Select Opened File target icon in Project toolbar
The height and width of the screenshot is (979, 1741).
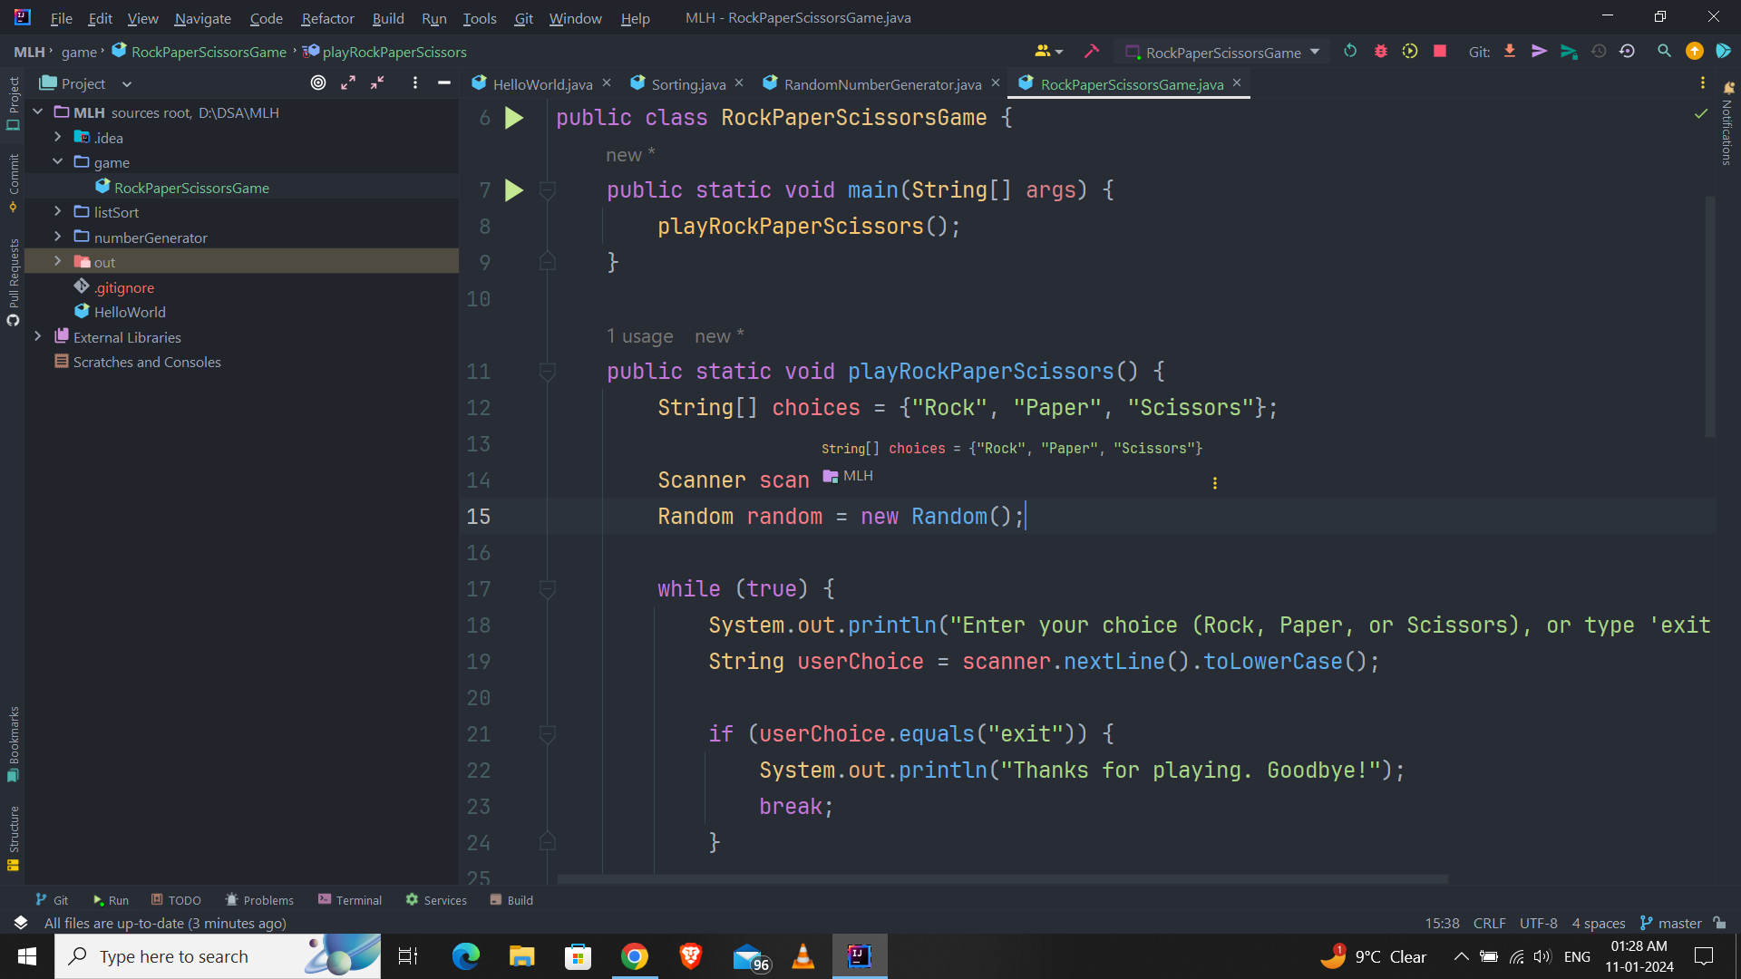tap(317, 82)
